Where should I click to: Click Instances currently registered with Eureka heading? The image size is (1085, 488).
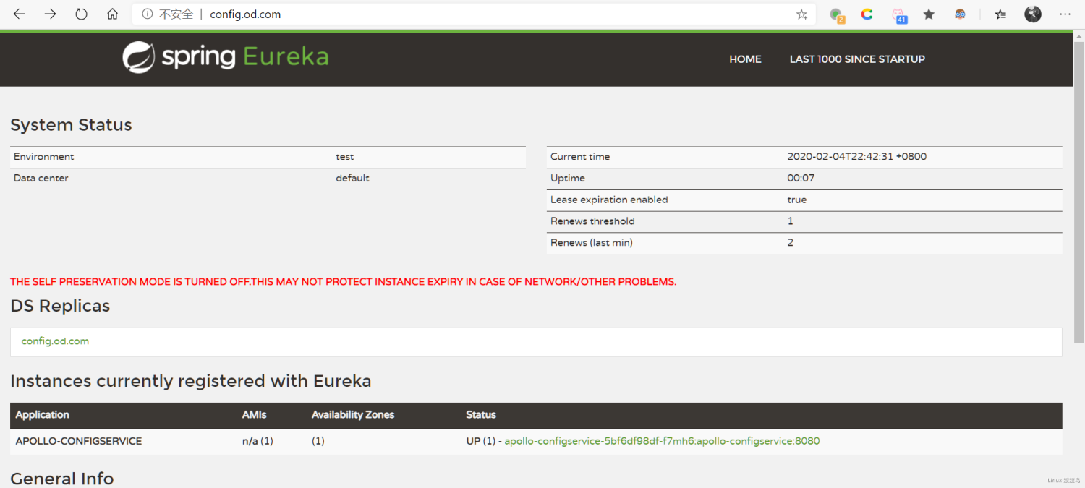tap(191, 381)
